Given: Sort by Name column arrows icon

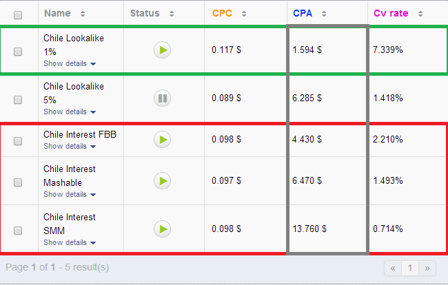Looking at the screenshot, I should tap(83, 14).
